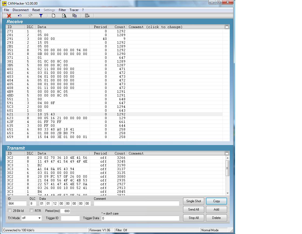Click the Transmit list scrollbar thumb

click(x=228, y=168)
